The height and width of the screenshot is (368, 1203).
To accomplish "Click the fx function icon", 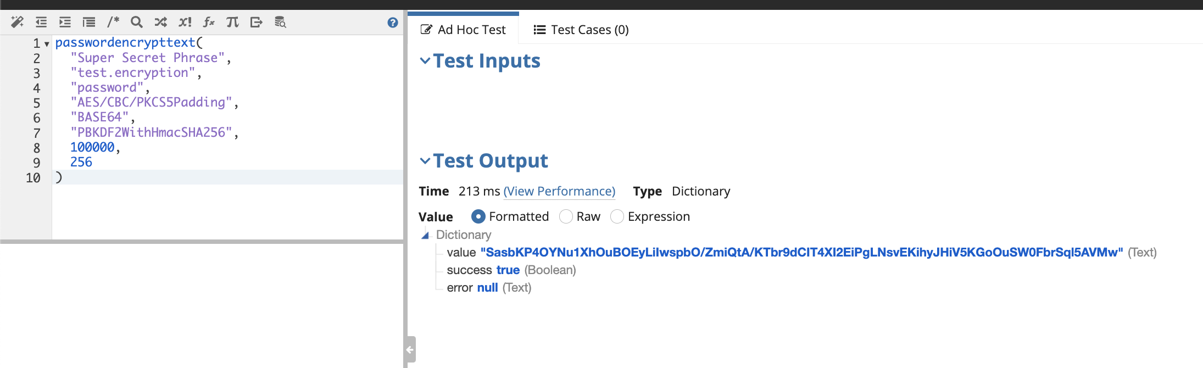I will pyautogui.click(x=209, y=22).
